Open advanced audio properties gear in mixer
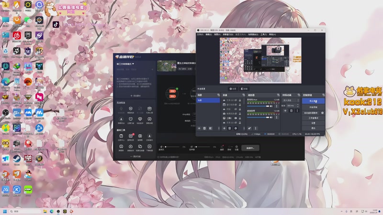 tap(249, 128)
